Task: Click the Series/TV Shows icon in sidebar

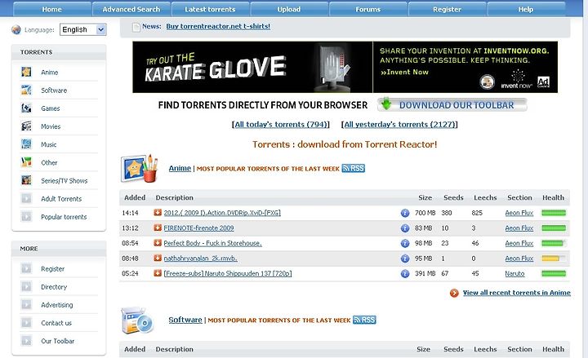Action: click(26, 180)
